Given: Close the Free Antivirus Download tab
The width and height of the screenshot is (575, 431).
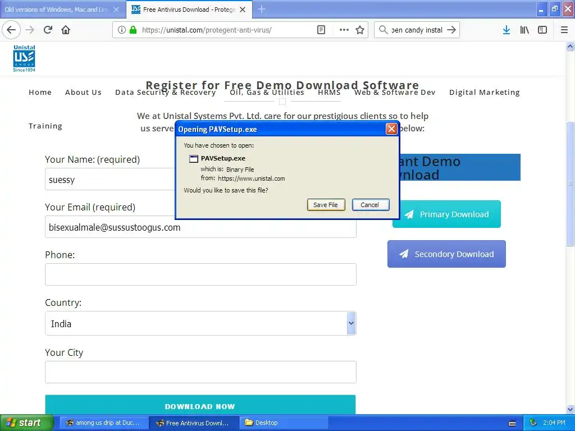Looking at the screenshot, I should (243, 10).
